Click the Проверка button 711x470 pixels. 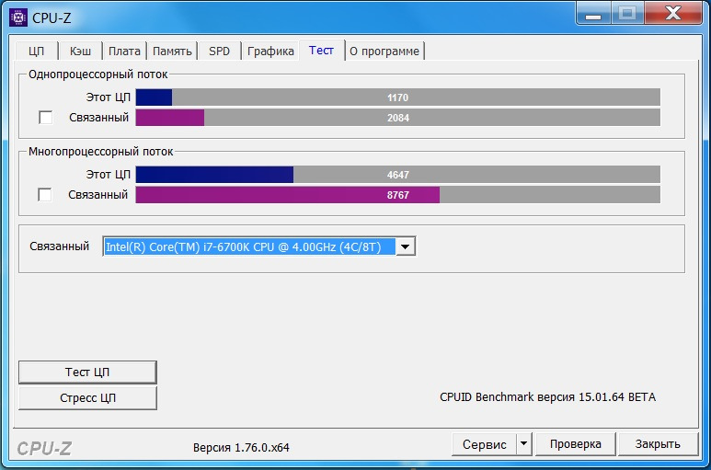[576, 444]
